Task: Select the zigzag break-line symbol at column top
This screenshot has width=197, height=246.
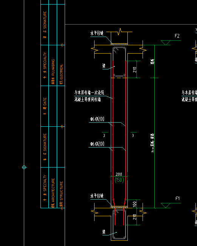Action: [x=119, y=32]
